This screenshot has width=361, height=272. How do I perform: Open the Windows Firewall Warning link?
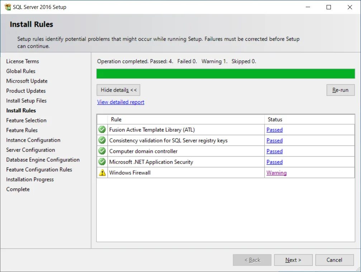point(276,173)
